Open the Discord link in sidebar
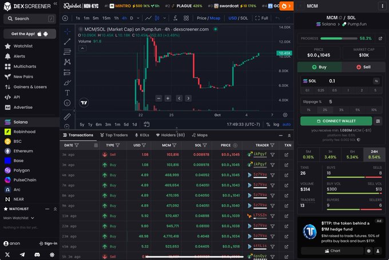Viewport: 389px width, 260px height. 37,254
